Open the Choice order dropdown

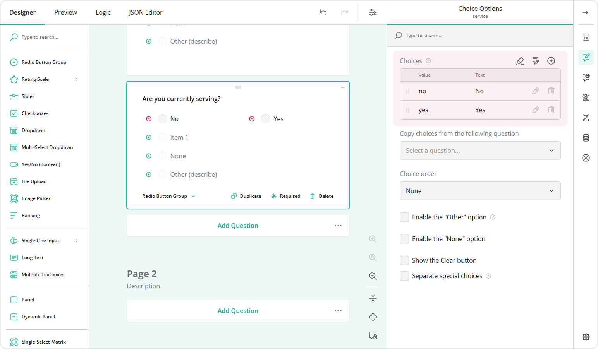(x=480, y=191)
